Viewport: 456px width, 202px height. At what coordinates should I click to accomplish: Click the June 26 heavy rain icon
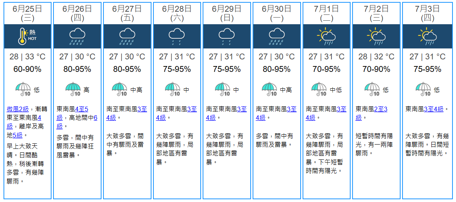click(77, 36)
